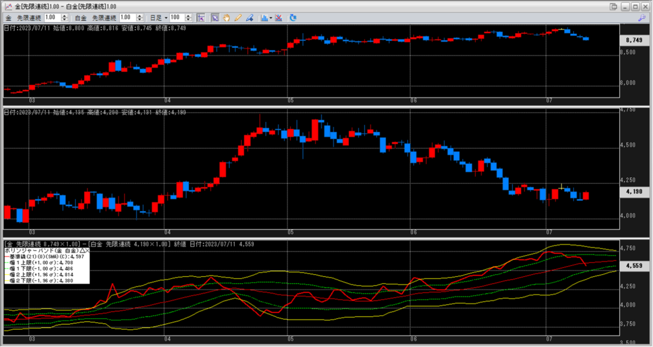Select the arrow pointer cursor tool

[x=215, y=17]
